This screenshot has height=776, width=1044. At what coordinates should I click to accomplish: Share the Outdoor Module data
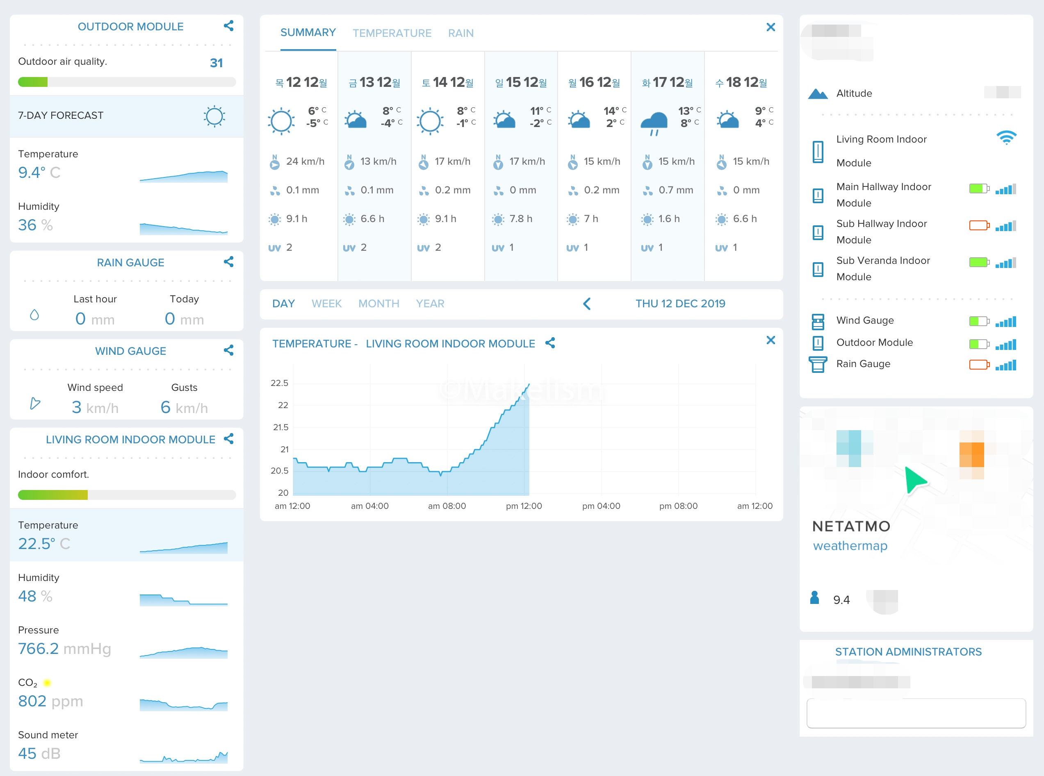pos(228,26)
